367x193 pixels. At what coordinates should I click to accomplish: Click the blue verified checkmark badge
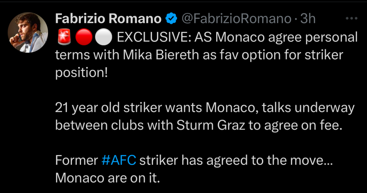[171, 18]
